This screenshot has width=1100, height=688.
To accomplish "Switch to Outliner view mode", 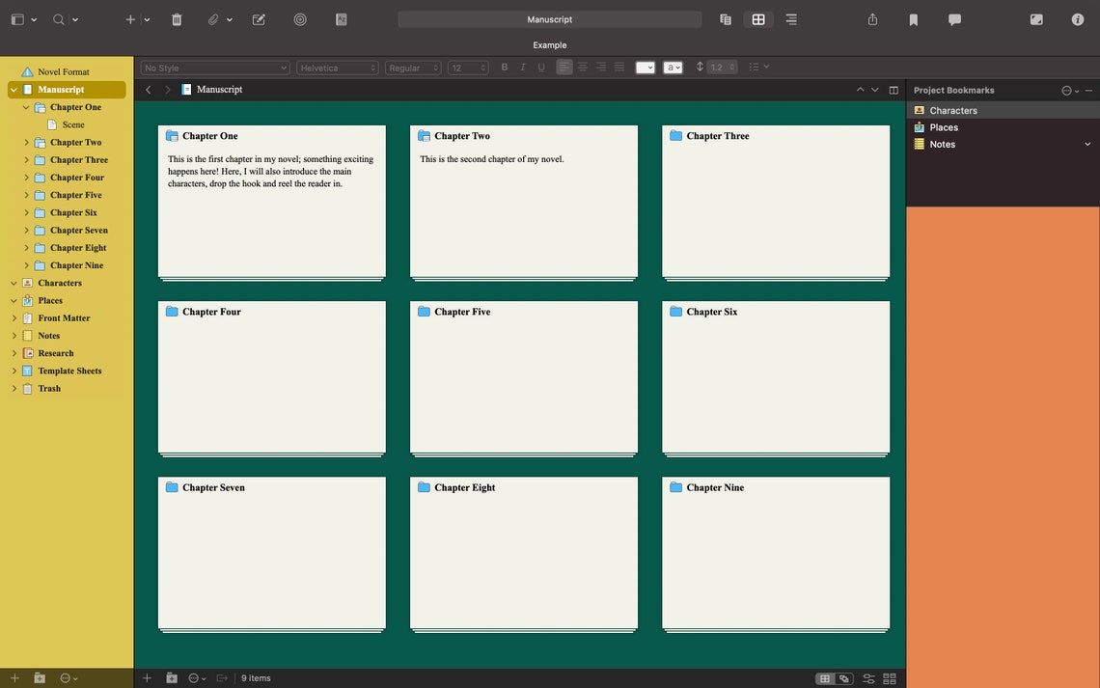I will 791,19.
